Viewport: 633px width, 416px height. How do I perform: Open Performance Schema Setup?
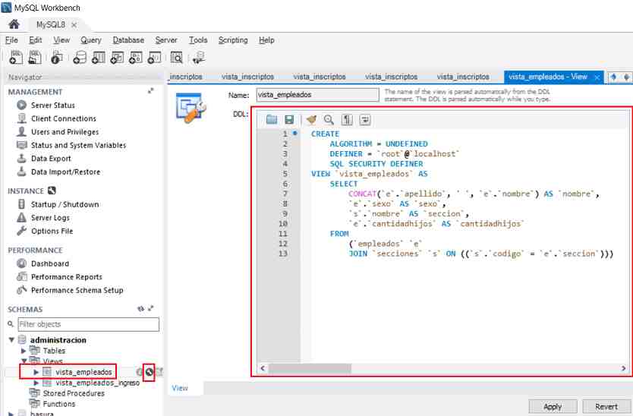[x=77, y=290]
